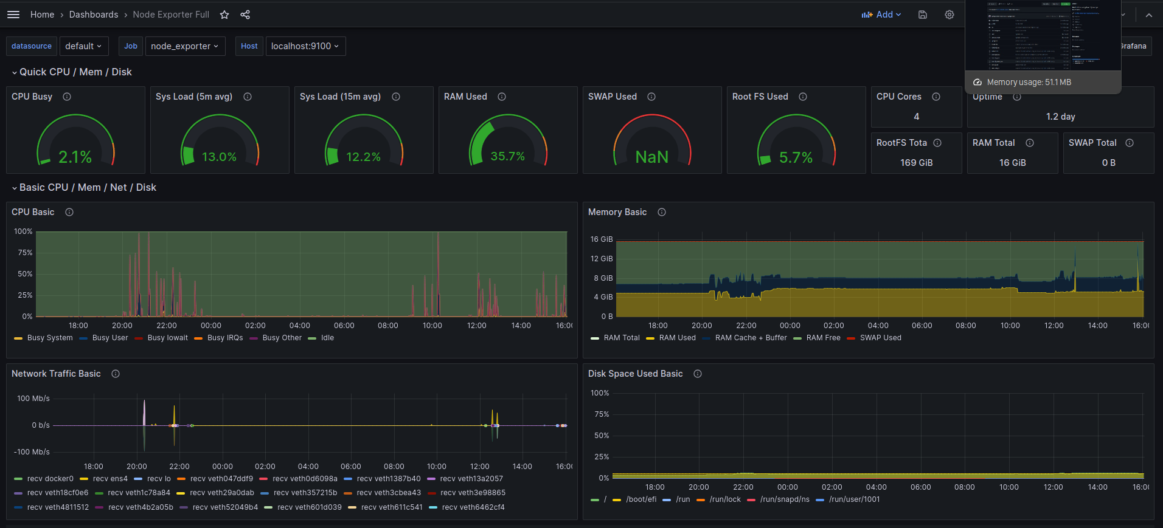The width and height of the screenshot is (1163, 528).
Task: Toggle Busy System series in CPU legend
Action: 50,338
